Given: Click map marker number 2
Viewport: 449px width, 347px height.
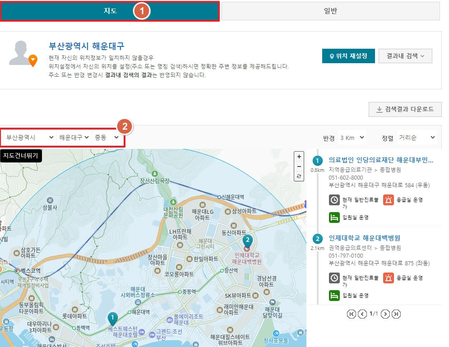Looking at the screenshot, I should (247, 241).
